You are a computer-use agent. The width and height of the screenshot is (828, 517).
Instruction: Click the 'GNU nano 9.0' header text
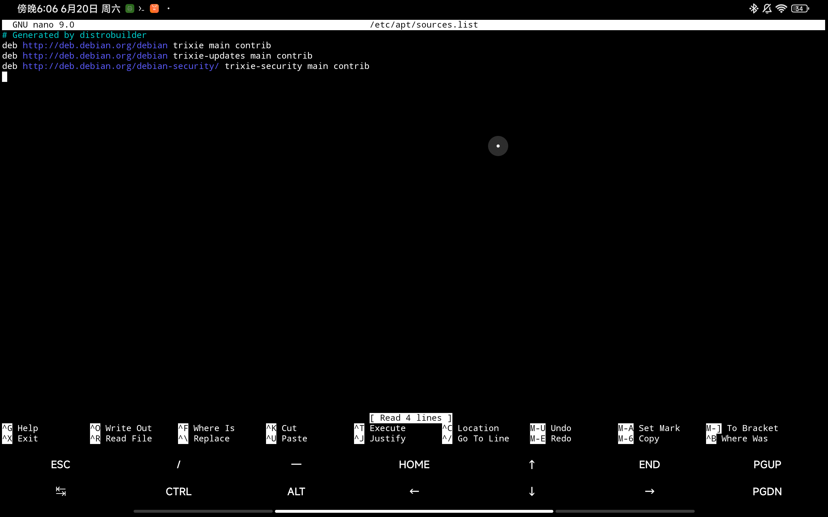[43, 25]
